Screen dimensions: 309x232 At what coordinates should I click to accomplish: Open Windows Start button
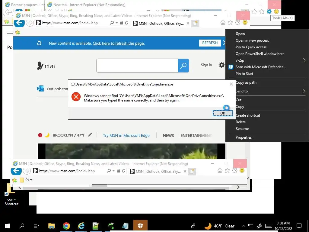[7, 226]
